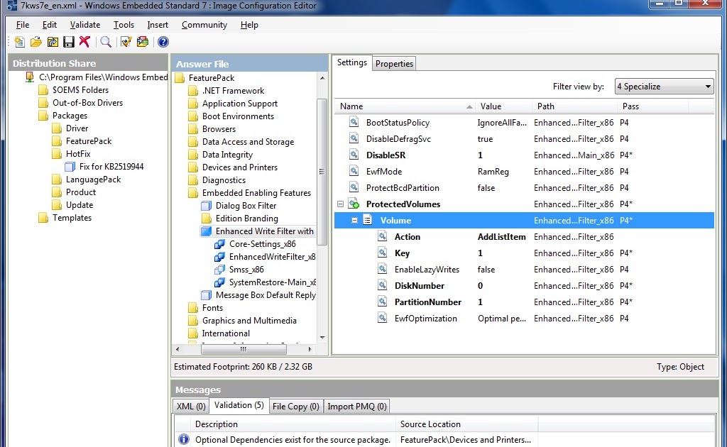Click the distribution share root path icon
The image size is (727, 447).
(x=30, y=77)
